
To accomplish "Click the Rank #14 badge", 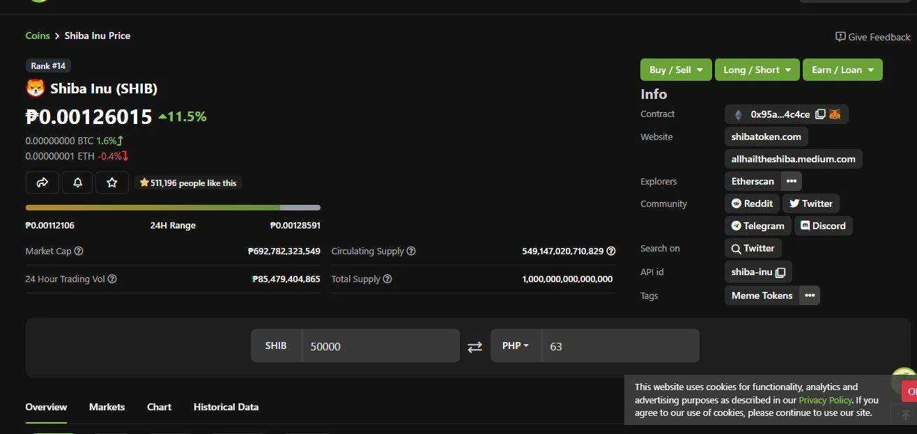I will tap(48, 65).
